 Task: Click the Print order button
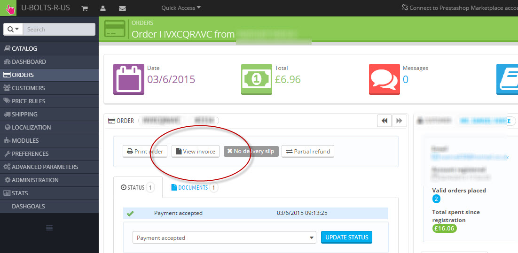(145, 152)
